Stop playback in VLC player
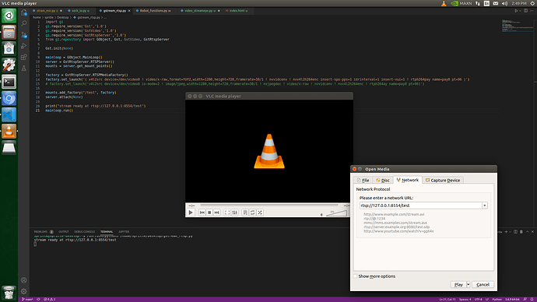Image resolution: width=537 pixels, height=302 pixels. coord(209,212)
